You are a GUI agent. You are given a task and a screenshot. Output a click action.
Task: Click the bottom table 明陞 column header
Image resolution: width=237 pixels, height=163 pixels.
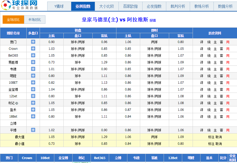(x=191, y=158)
